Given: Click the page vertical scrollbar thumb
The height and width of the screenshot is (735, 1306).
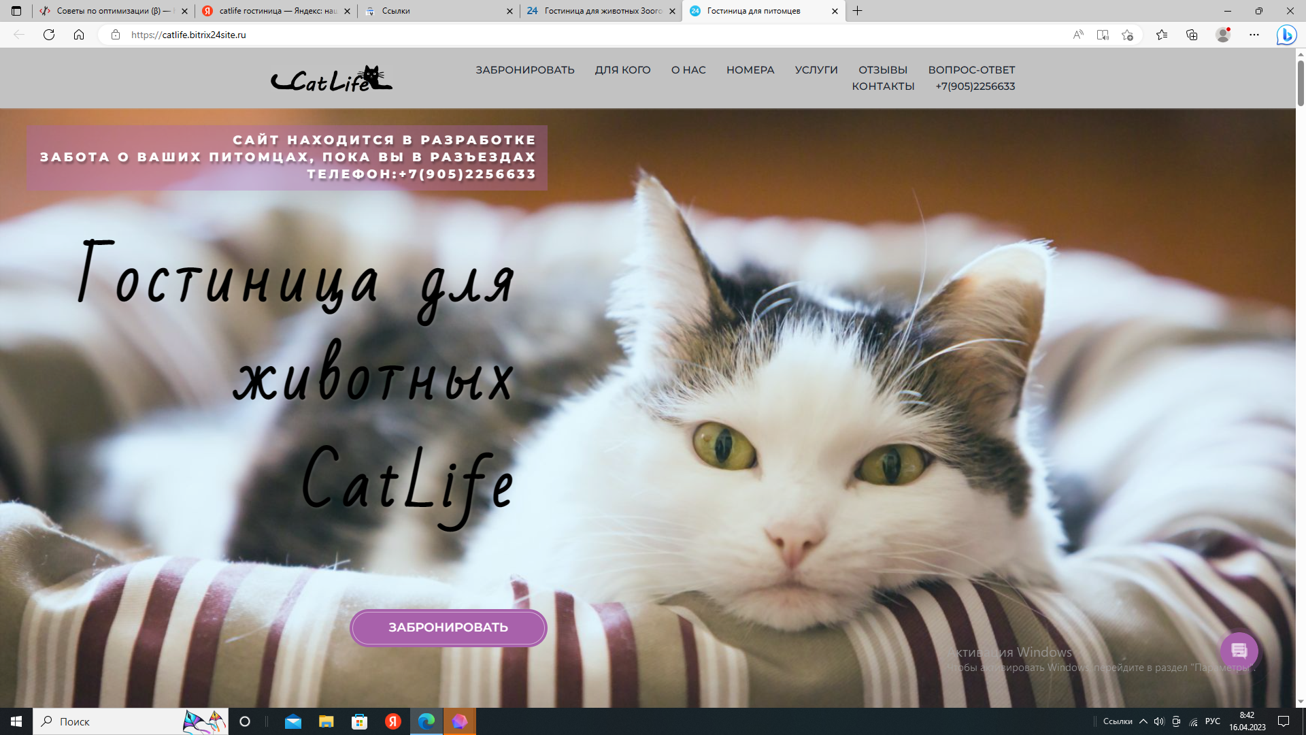Looking at the screenshot, I should pos(1301,82).
